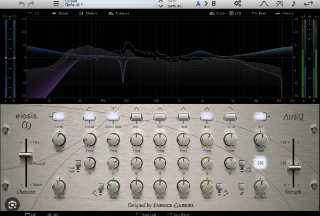Click the double-headed arrow resize icon
The height and width of the screenshot is (216, 320).
point(308,4)
